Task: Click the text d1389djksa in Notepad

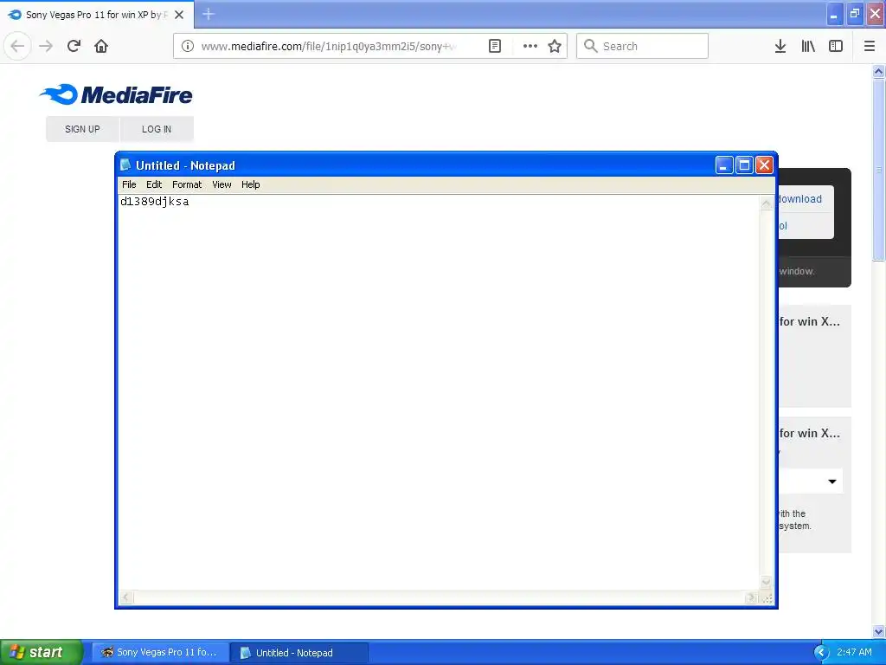Action: [154, 201]
